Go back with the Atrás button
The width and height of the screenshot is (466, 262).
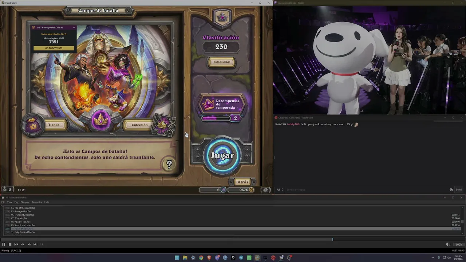point(242,182)
